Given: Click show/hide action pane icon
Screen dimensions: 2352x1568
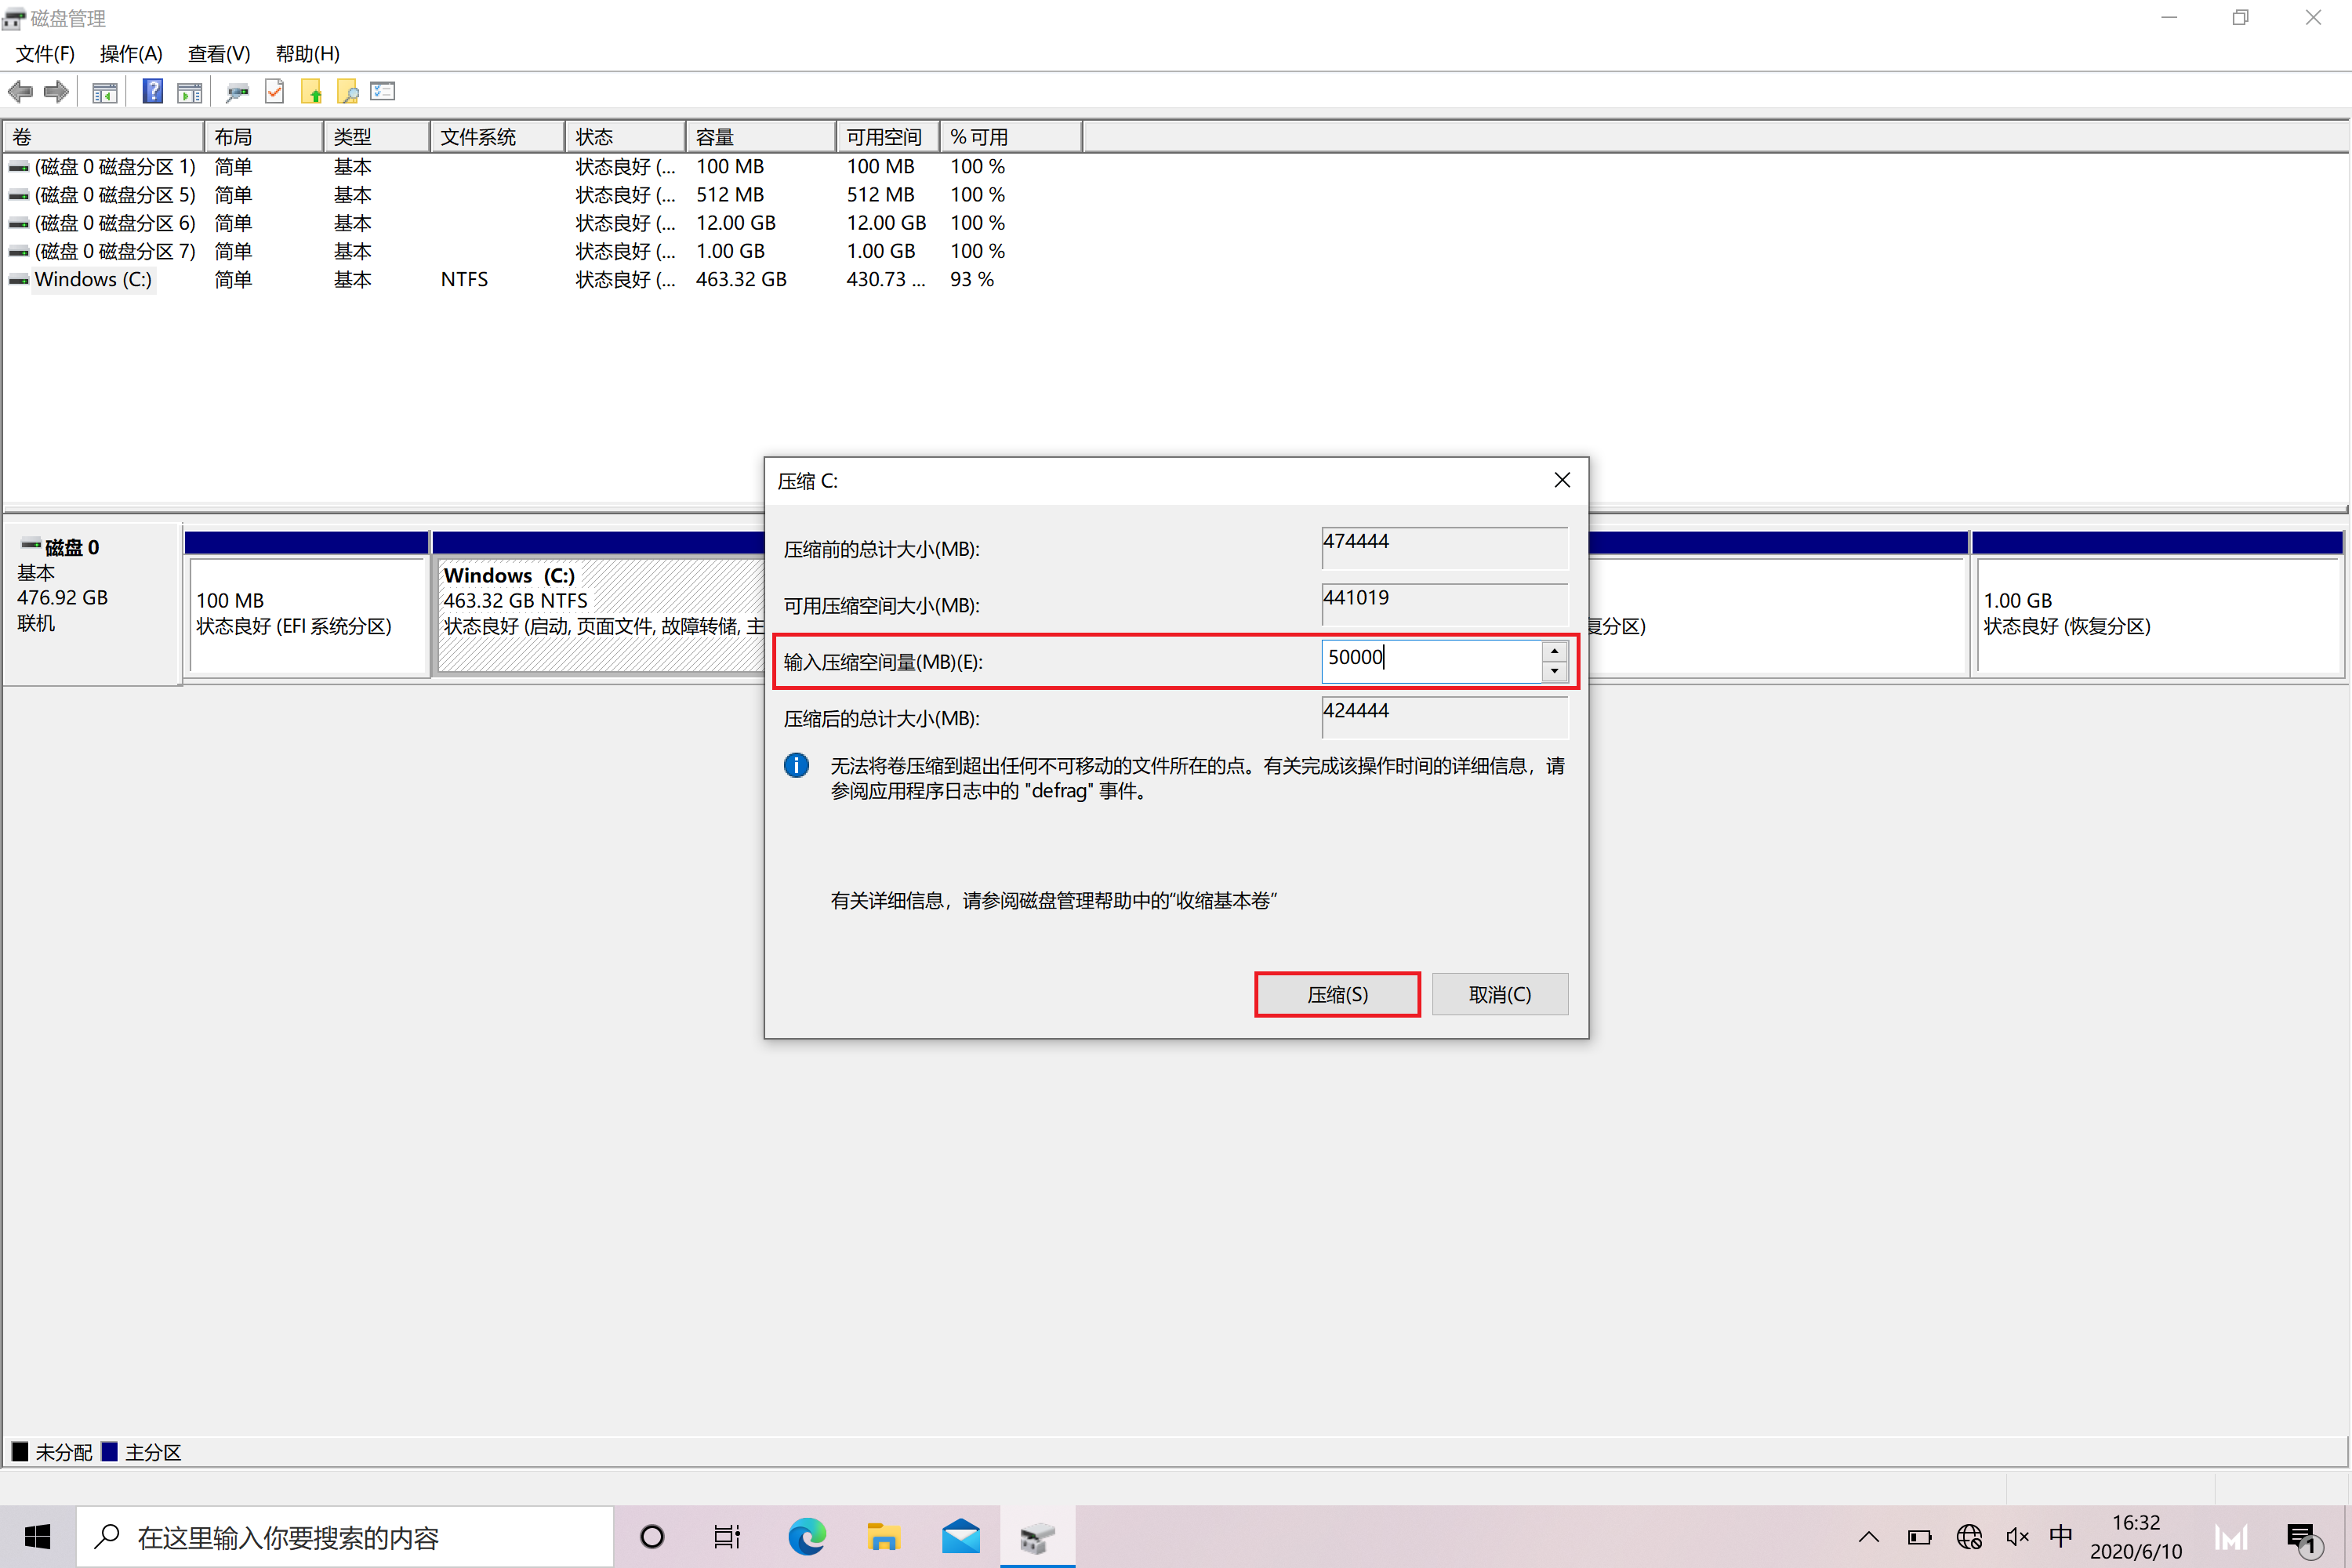Looking at the screenshot, I should point(189,92).
